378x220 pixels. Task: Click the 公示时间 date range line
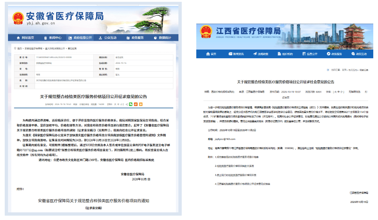click(232, 130)
